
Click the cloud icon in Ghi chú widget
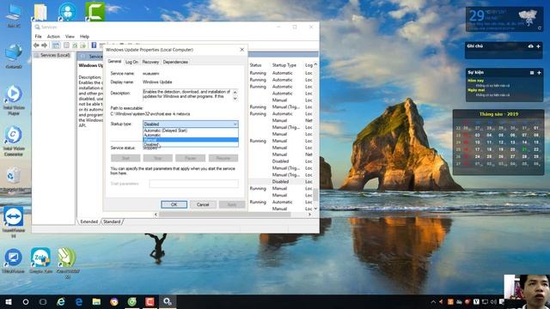coord(531,46)
